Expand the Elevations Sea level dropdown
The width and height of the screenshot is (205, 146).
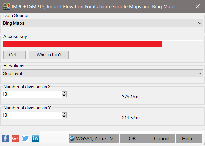(x=102, y=73)
